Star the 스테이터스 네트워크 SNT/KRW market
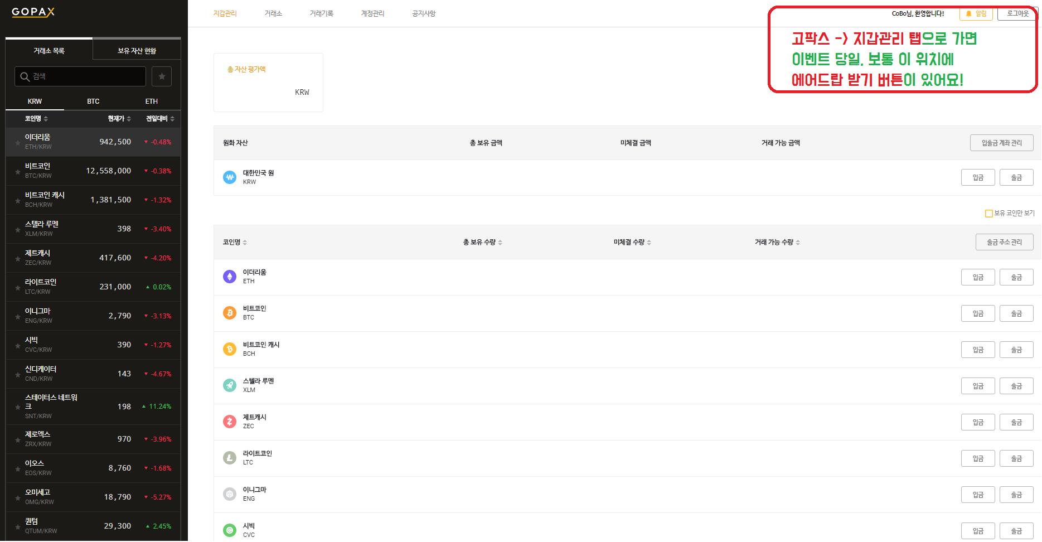The image size is (1042, 542). coord(18,407)
